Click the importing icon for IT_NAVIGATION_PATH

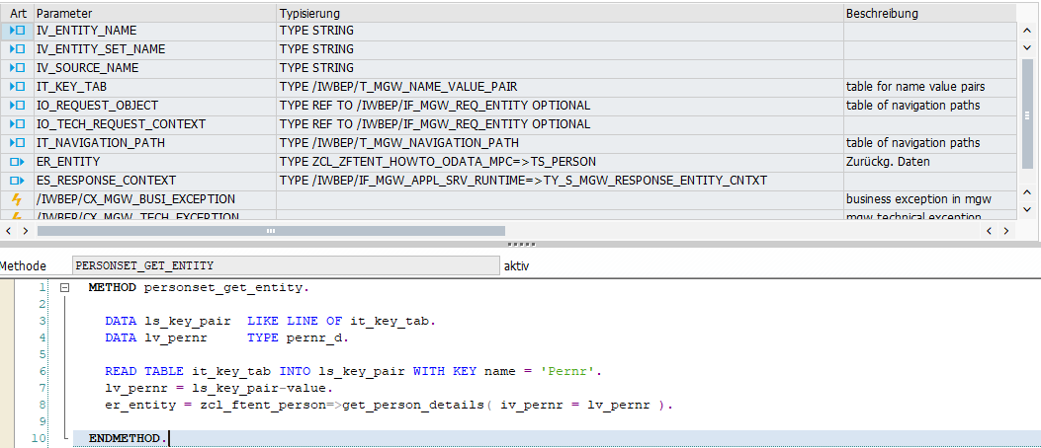17,142
